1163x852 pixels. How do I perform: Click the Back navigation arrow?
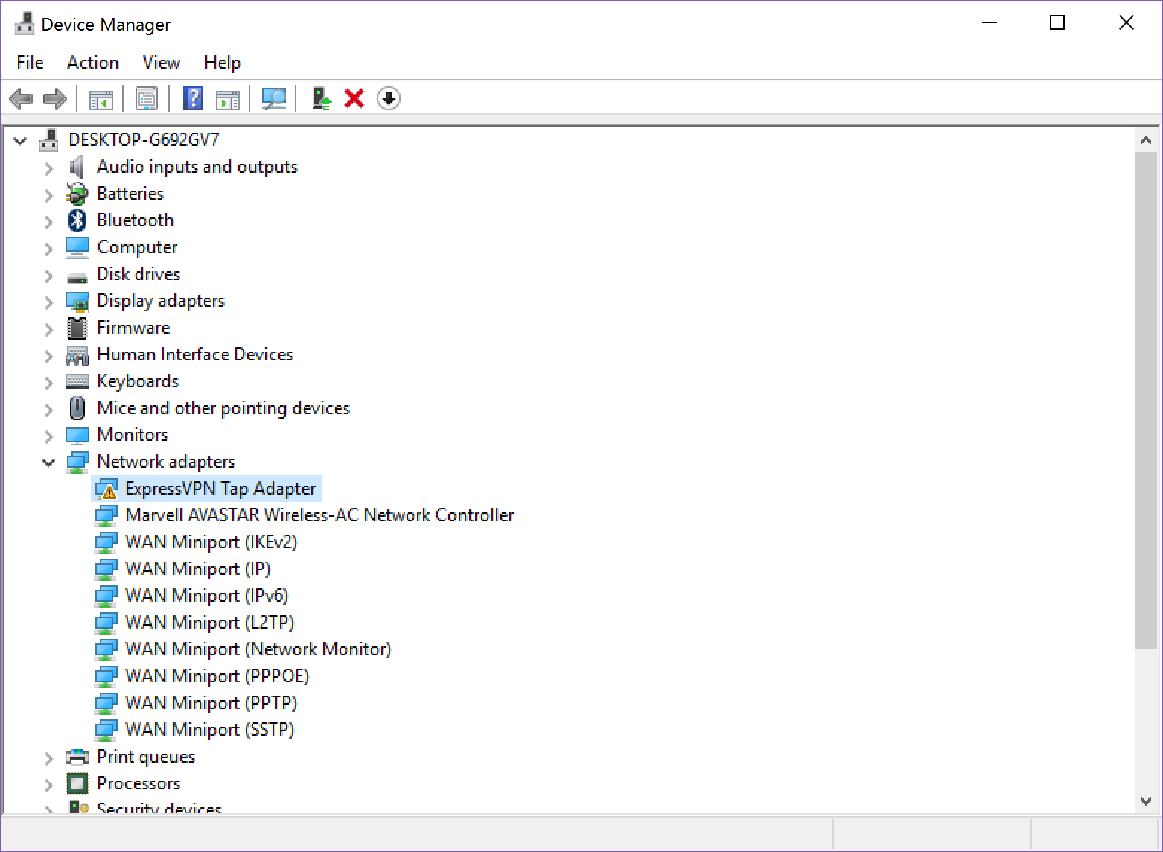21,98
